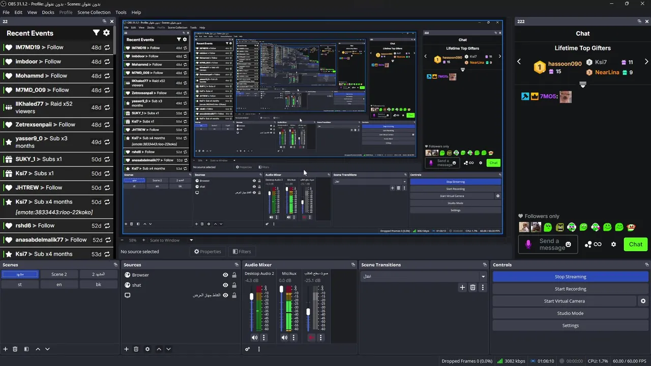Collapse the top gifters leaderboard
The height and width of the screenshot is (366, 651).
click(x=583, y=85)
